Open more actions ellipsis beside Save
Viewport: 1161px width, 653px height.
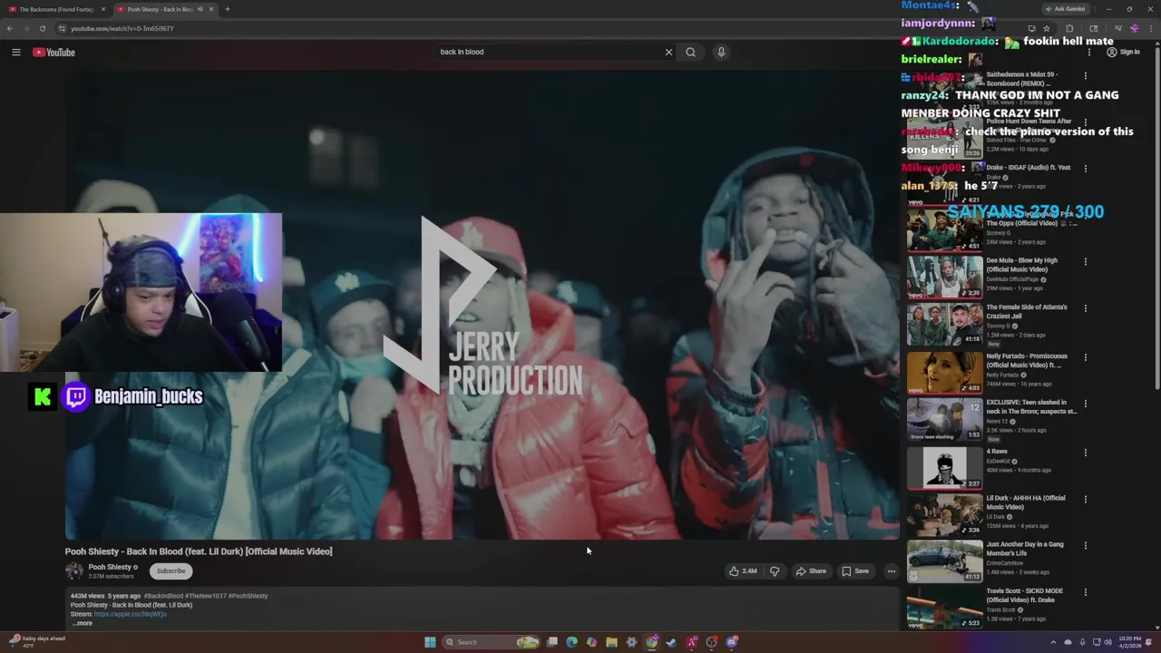pyautogui.click(x=892, y=571)
